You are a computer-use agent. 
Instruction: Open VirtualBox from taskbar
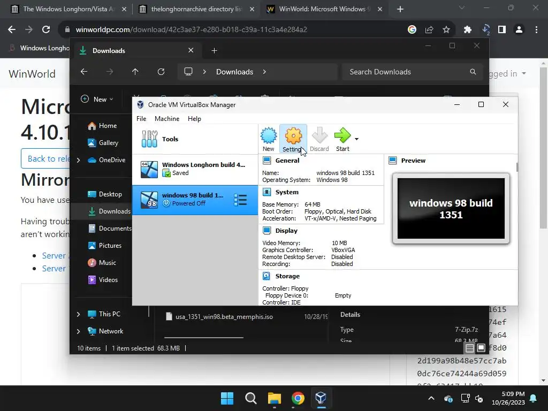(321, 398)
